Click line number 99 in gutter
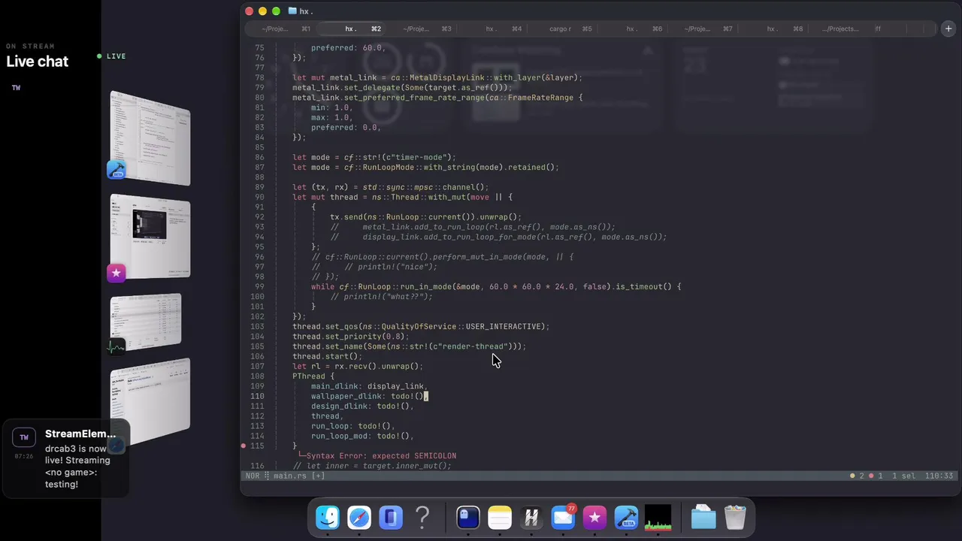The image size is (962, 541). point(259,286)
